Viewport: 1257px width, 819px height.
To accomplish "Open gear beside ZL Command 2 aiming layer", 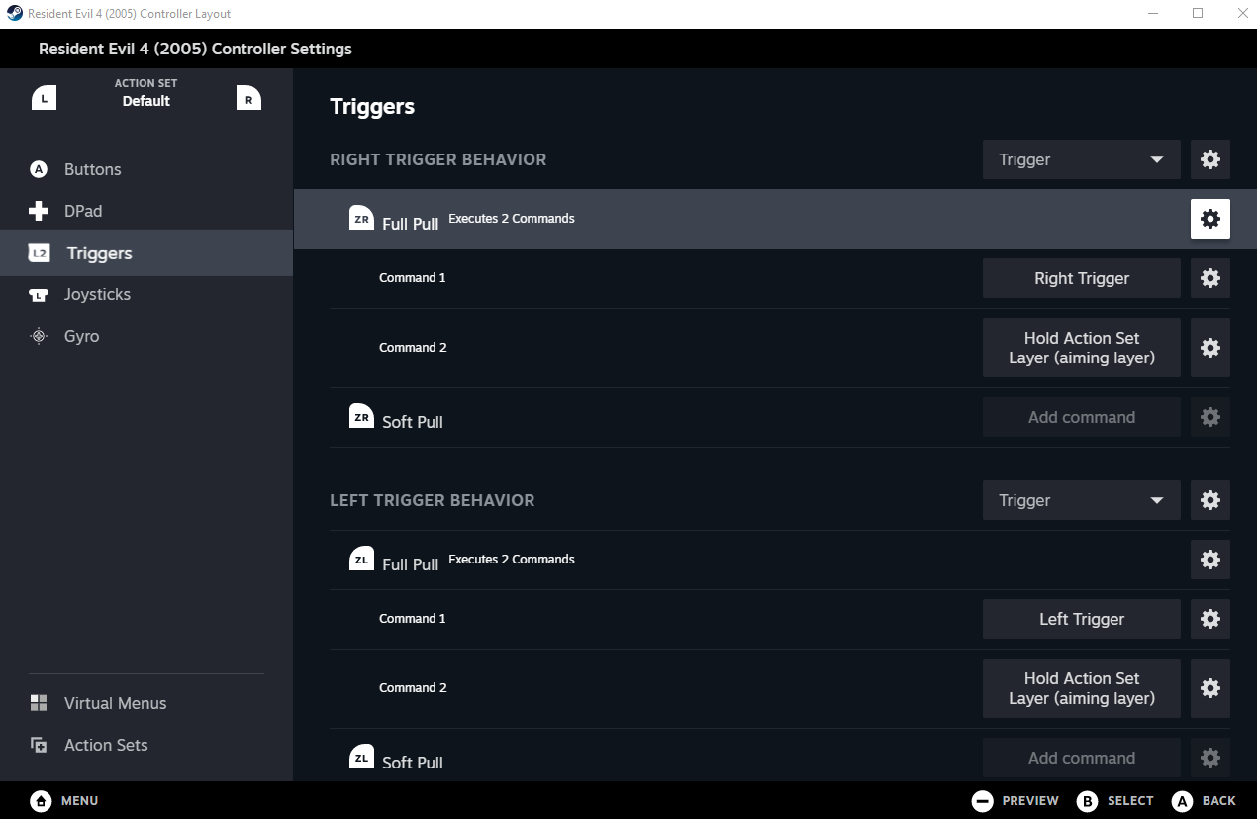I will tap(1209, 688).
